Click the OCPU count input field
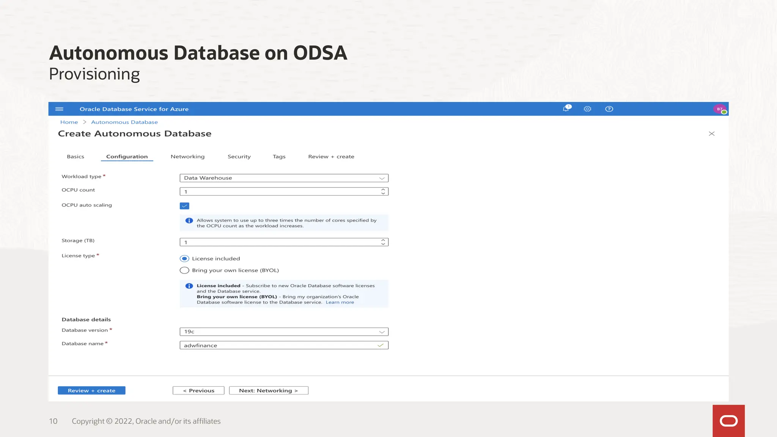This screenshot has width=777, height=437. 284,192
